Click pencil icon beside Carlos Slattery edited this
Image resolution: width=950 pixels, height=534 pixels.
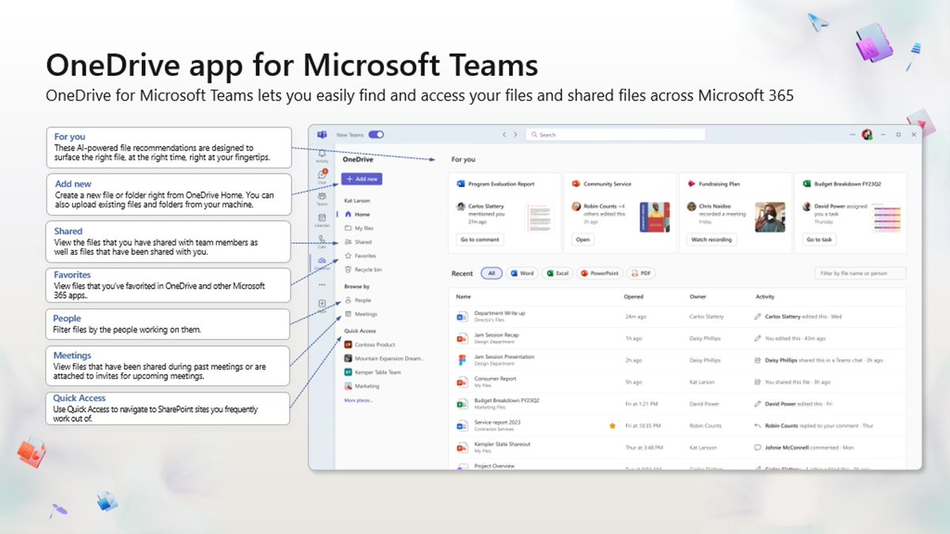758,316
